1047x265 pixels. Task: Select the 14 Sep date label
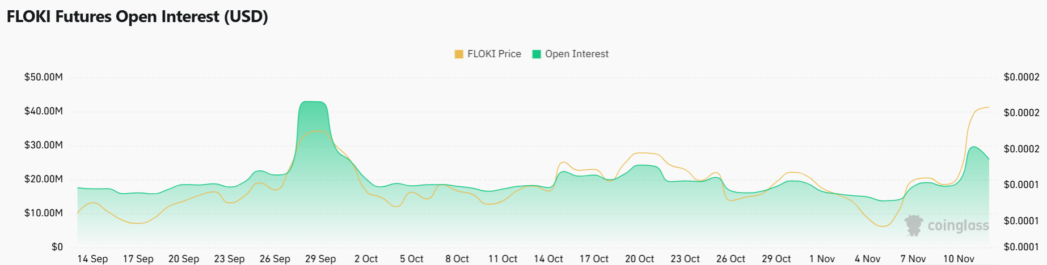click(x=92, y=259)
